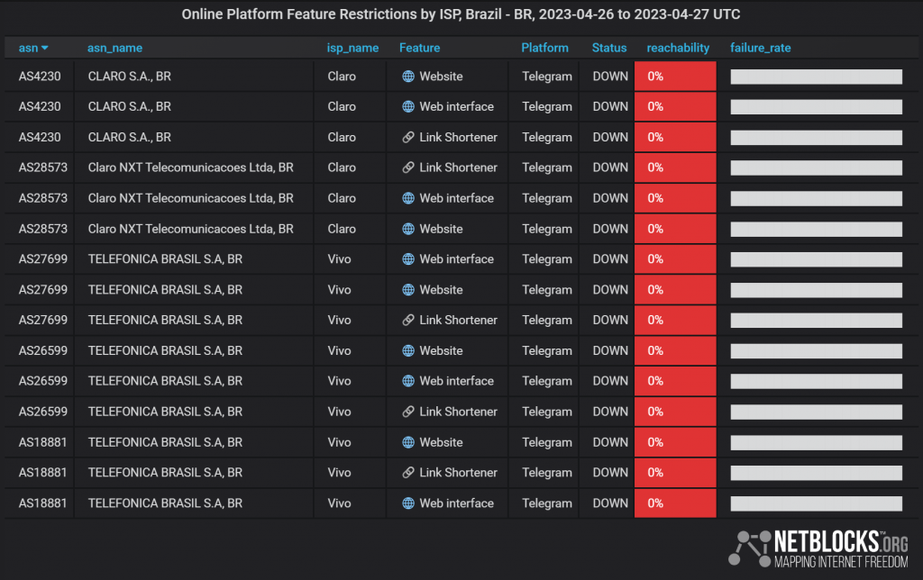This screenshot has height=580, width=923.
Task: Select AS18881 cell in its Website row
Action: [x=43, y=442]
